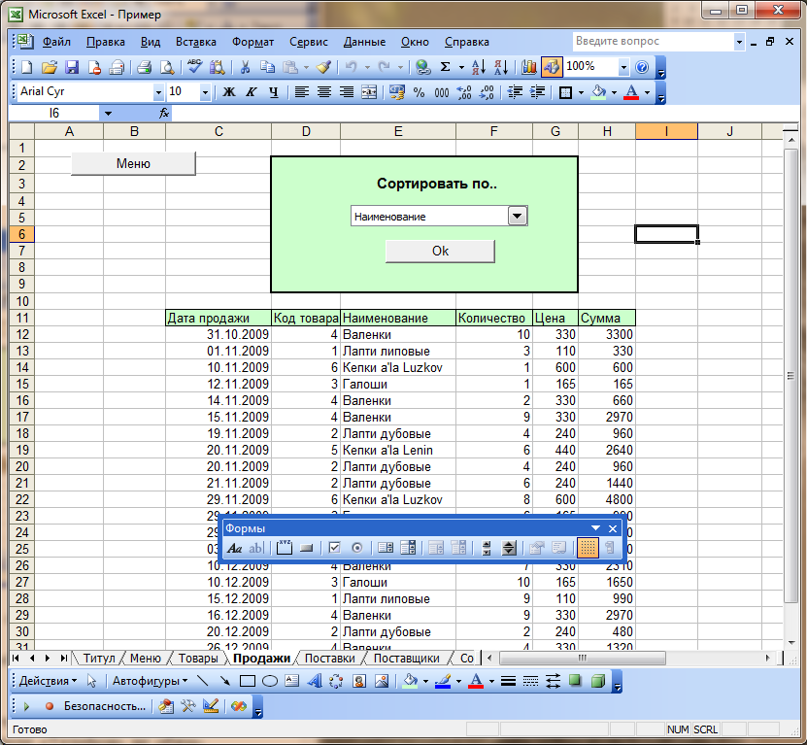Image resolution: width=807 pixels, height=745 pixels.
Task: Click the Ok button in the sort box
Action: (x=440, y=252)
